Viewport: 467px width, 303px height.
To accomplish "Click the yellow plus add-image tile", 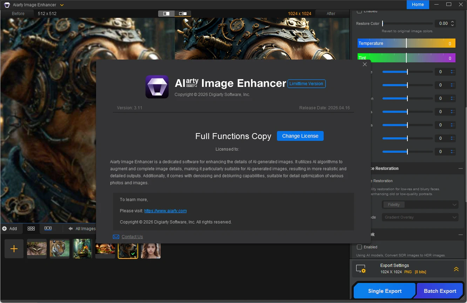I will click(x=14, y=249).
